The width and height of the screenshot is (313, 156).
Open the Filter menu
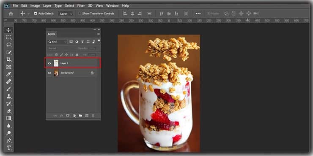point(81,5)
